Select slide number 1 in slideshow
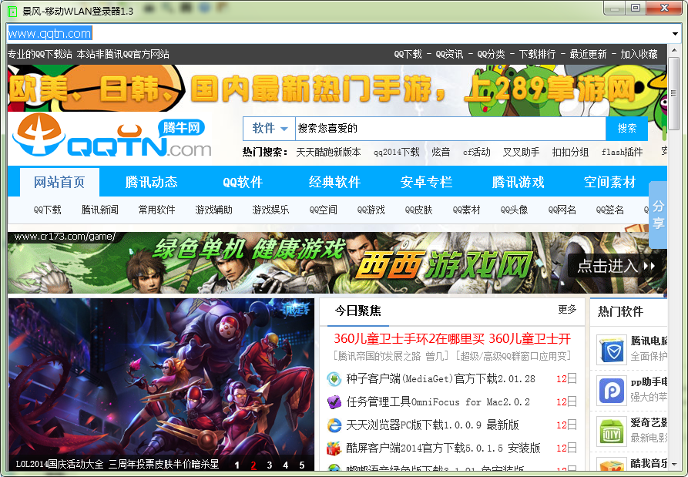Viewport: 688px width, 477px height. pyautogui.click(x=237, y=465)
